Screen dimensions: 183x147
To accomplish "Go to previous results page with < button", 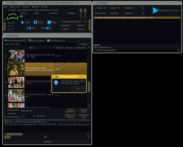I will [x=23, y=116].
